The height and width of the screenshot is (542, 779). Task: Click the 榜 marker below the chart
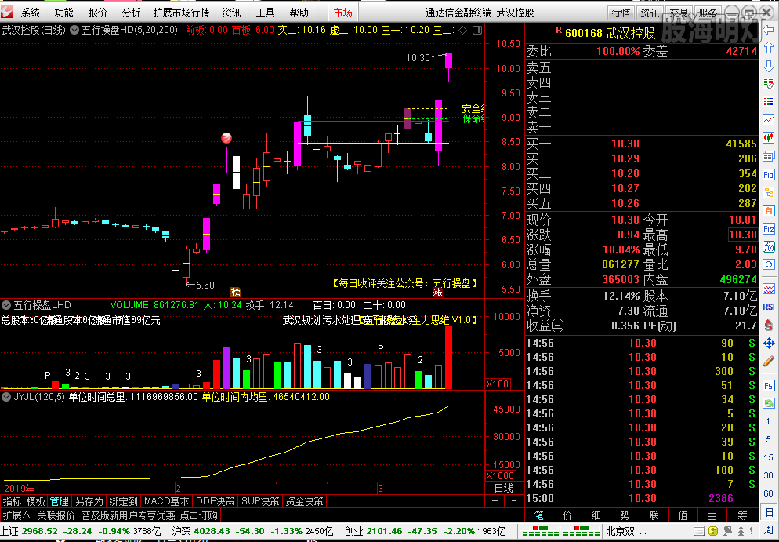235,293
